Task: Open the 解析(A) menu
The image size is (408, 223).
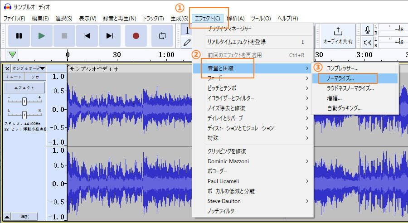Action: pyautogui.click(x=235, y=19)
